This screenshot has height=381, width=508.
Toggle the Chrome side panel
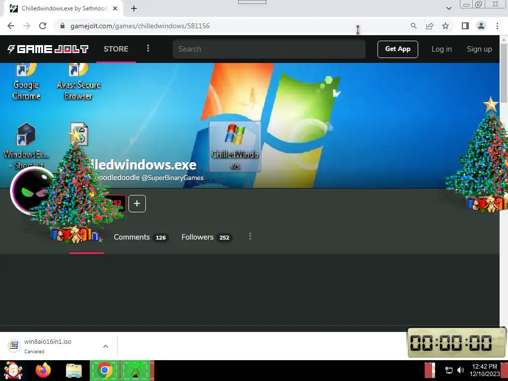point(465,26)
